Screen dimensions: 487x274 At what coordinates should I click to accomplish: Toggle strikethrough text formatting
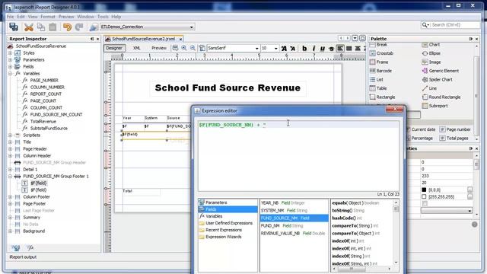coord(331,49)
